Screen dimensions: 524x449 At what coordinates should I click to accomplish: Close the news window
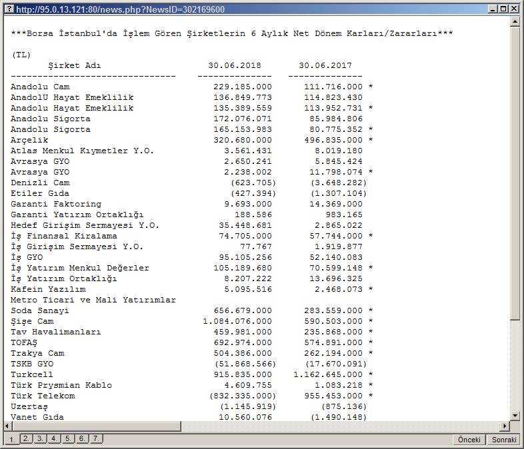[x=514, y=9]
